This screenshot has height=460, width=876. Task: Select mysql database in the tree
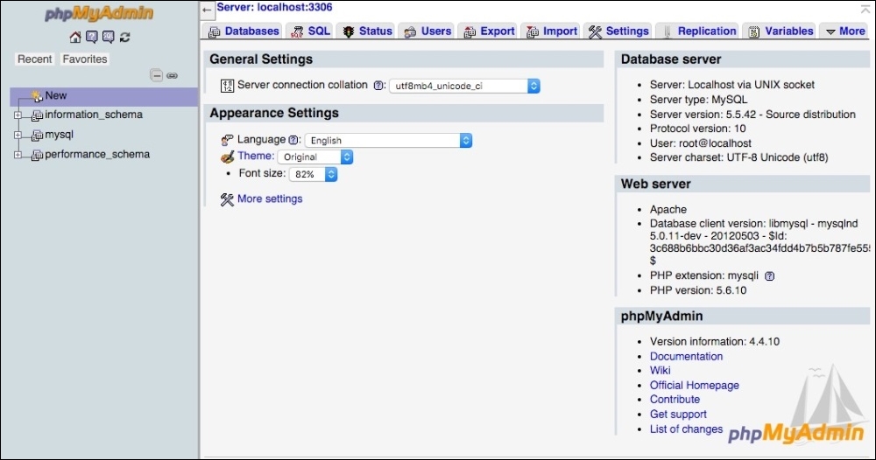click(60, 135)
